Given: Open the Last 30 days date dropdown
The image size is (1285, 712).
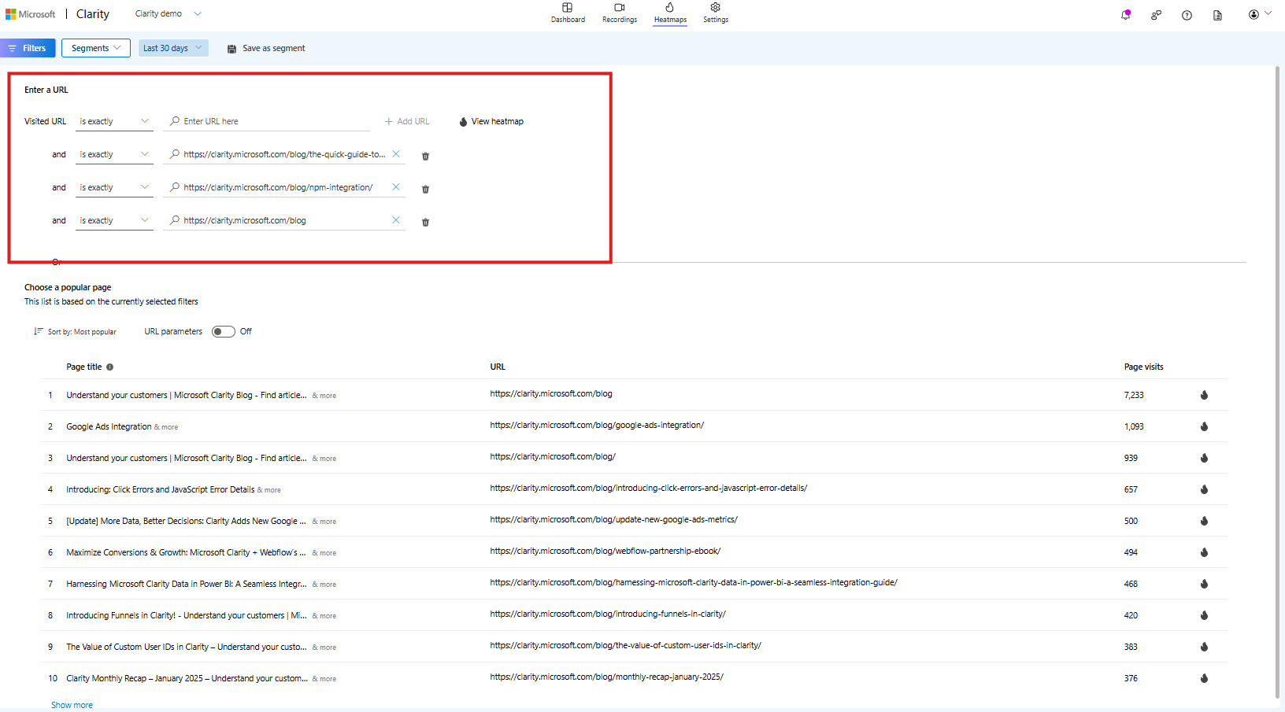Looking at the screenshot, I should coord(173,48).
